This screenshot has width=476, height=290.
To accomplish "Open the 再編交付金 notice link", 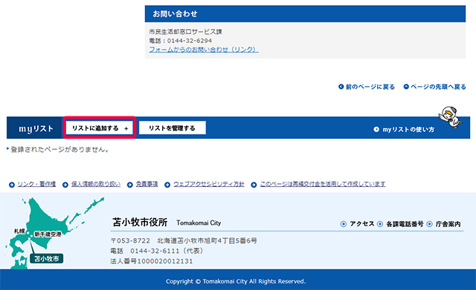I will coord(323,184).
